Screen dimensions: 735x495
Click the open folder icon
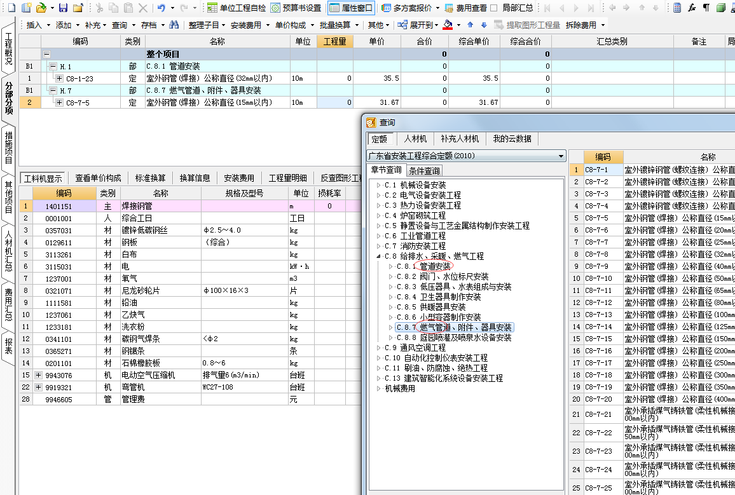[41, 8]
